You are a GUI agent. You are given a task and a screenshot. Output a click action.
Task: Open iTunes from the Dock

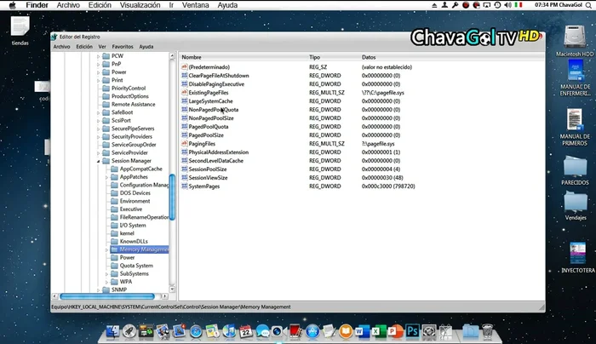pyautogui.click(x=229, y=331)
